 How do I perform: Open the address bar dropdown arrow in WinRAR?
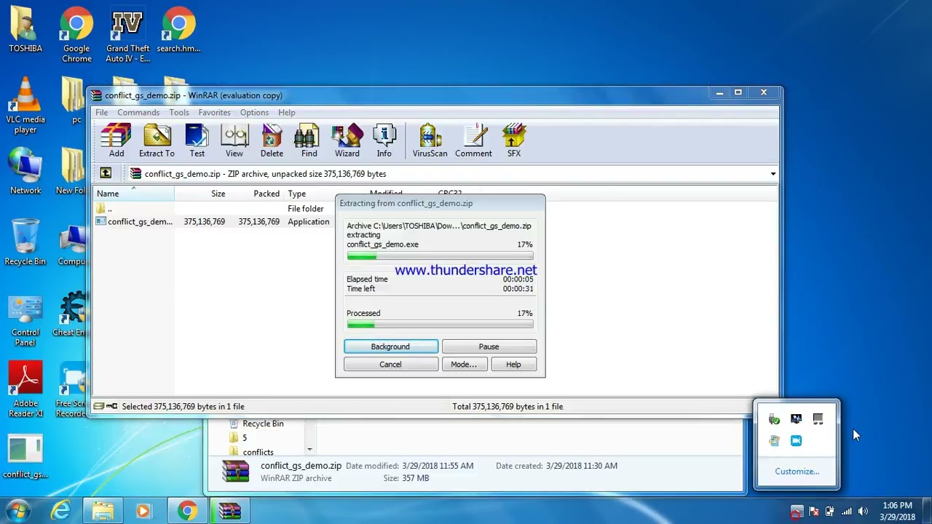coord(773,174)
